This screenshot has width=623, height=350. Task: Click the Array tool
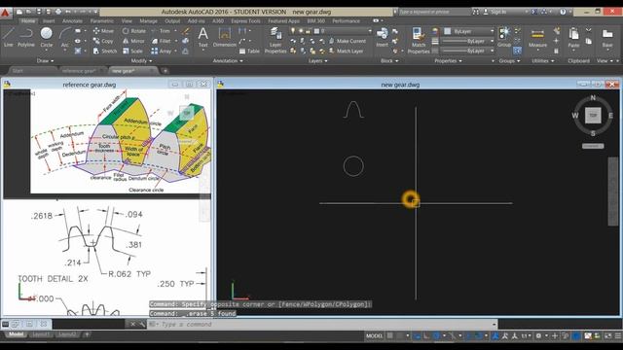162,52
